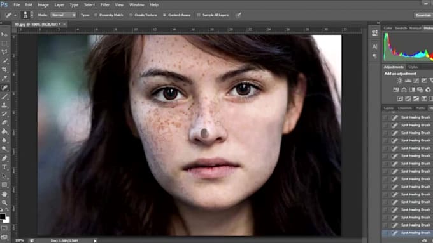Select the Brush tool
Image resolution: width=433 pixels, height=243 pixels.
click(4, 96)
